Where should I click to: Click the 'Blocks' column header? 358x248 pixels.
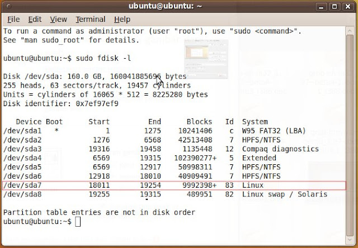(x=199, y=122)
